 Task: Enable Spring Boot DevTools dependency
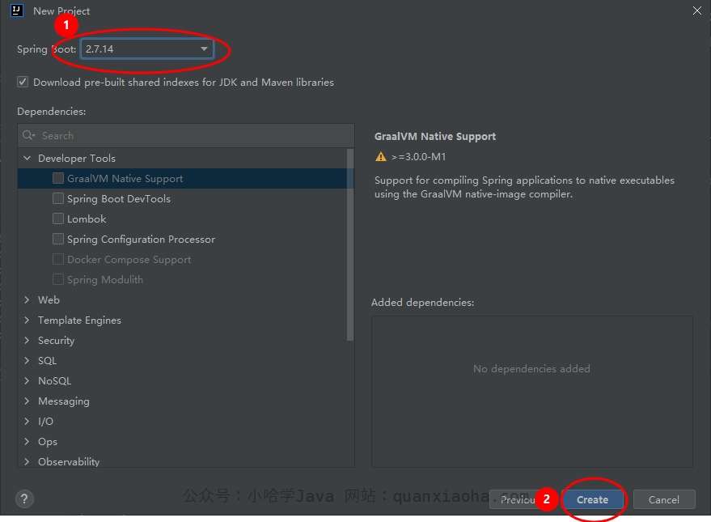[58, 198]
